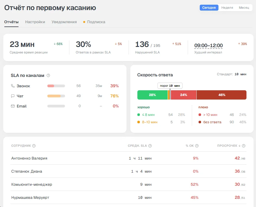Click the ↑ 51% change indicator
This screenshot has height=207, width=256.
coord(177,44)
